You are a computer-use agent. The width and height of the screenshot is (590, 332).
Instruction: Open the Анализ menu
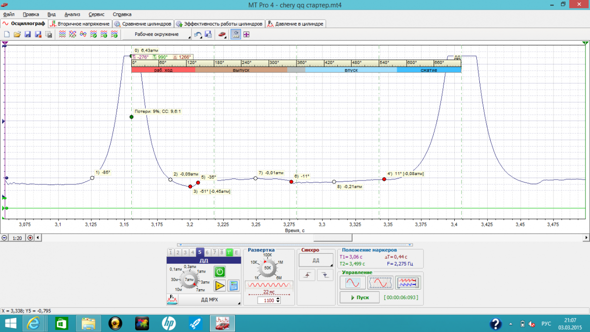pyautogui.click(x=72, y=14)
